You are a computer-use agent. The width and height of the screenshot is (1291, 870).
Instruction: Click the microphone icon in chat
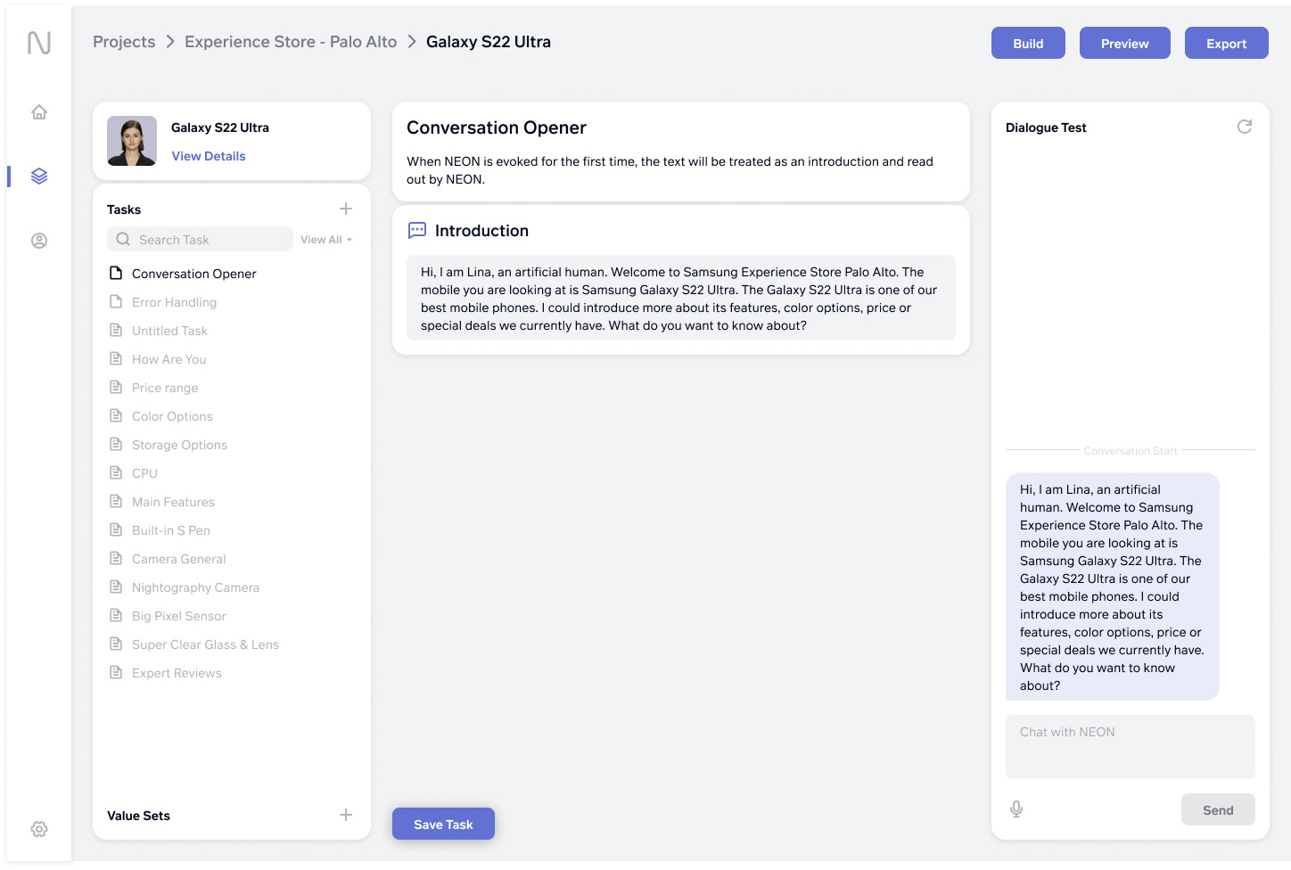pyautogui.click(x=1016, y=809)
